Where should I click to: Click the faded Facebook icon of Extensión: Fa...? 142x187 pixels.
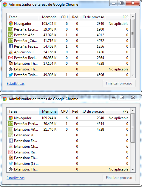pos(11,141)
